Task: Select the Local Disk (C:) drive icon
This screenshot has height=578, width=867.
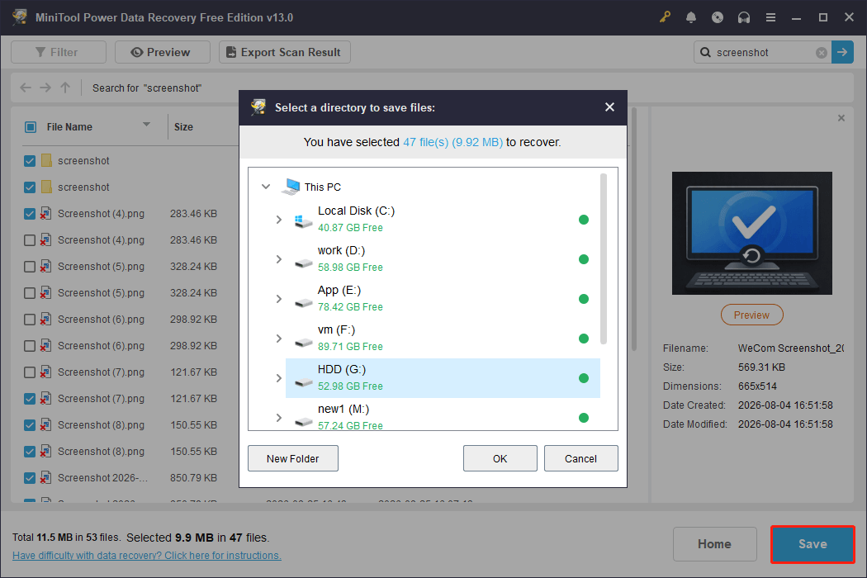Action: click(303, 221)
